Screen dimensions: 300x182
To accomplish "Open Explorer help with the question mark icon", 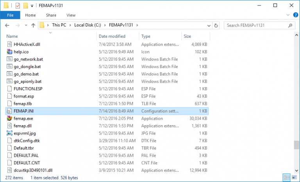I will pos(295,15).
